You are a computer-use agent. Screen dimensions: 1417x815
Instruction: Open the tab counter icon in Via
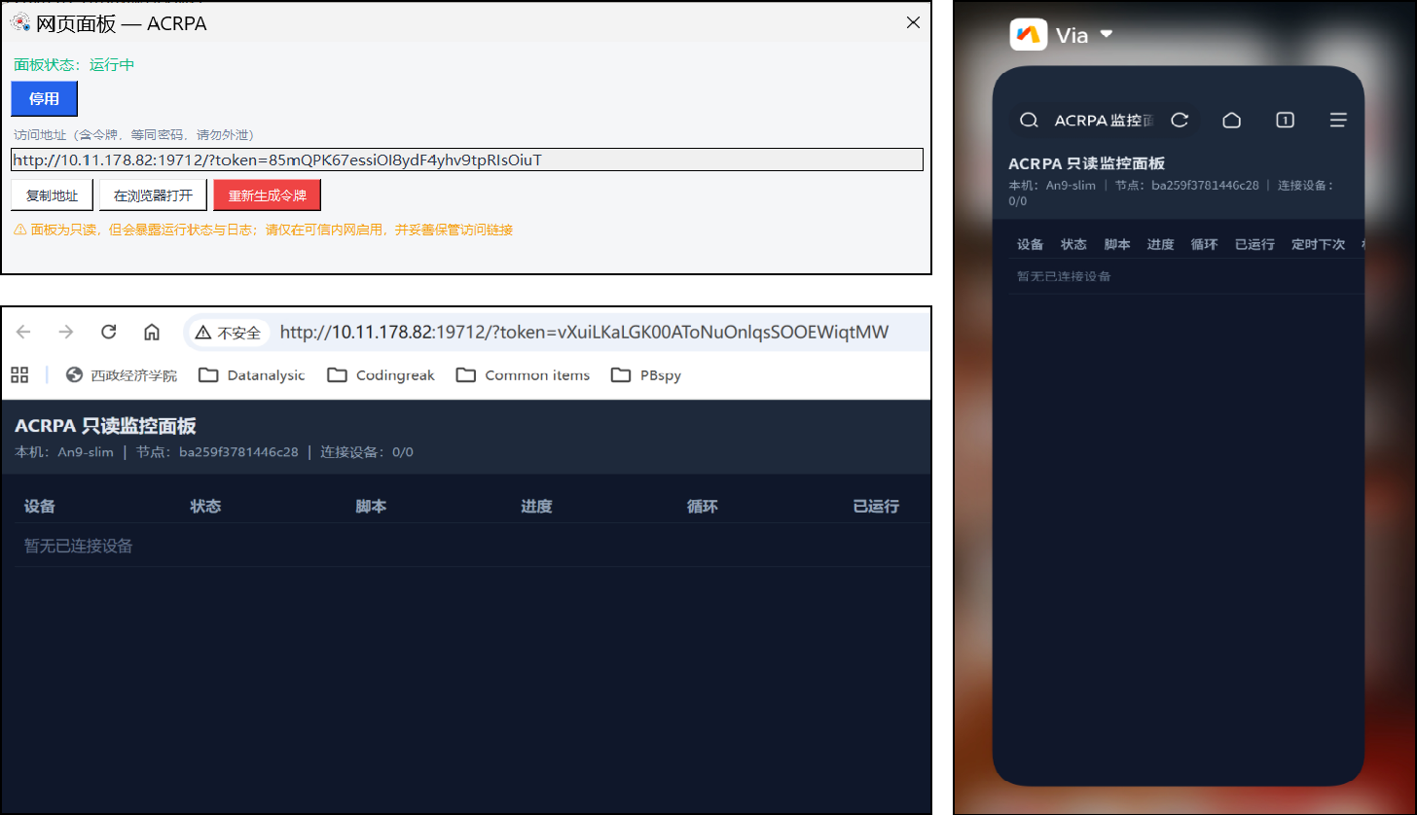(x=1285, y=121)
